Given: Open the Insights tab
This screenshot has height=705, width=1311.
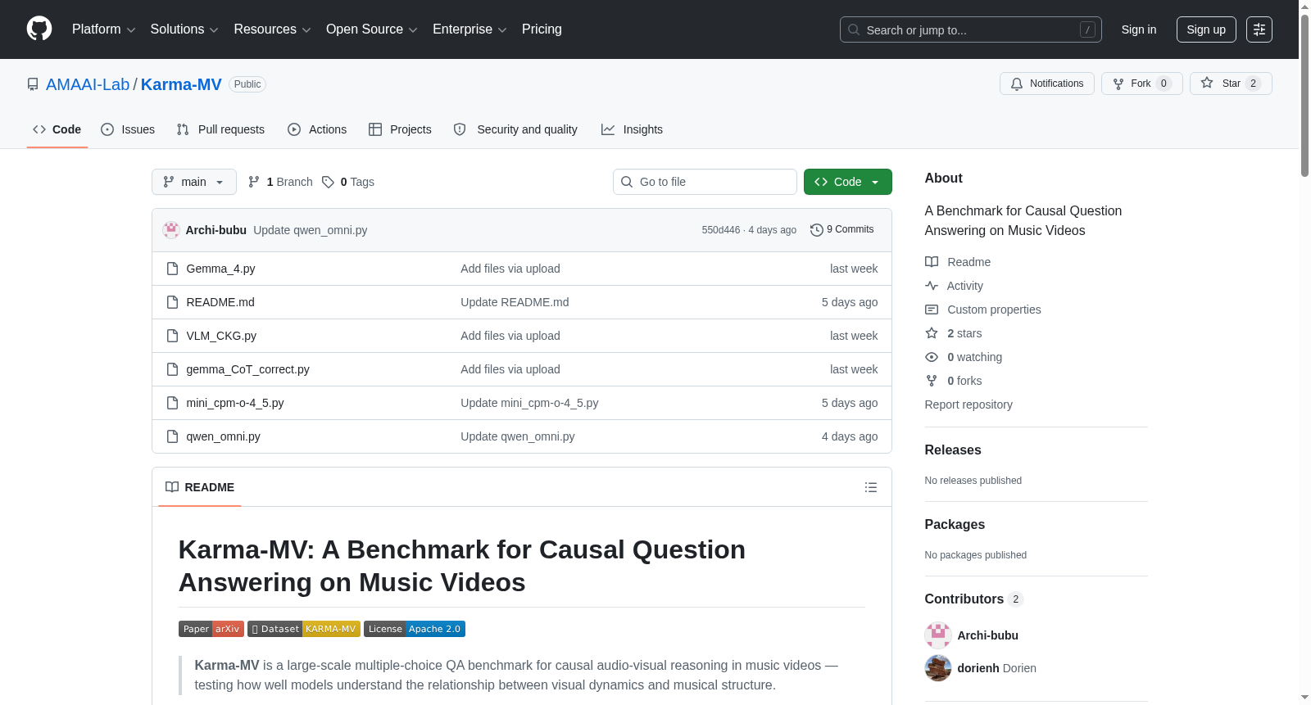Looking at the screenshot, I should point(632,129).
